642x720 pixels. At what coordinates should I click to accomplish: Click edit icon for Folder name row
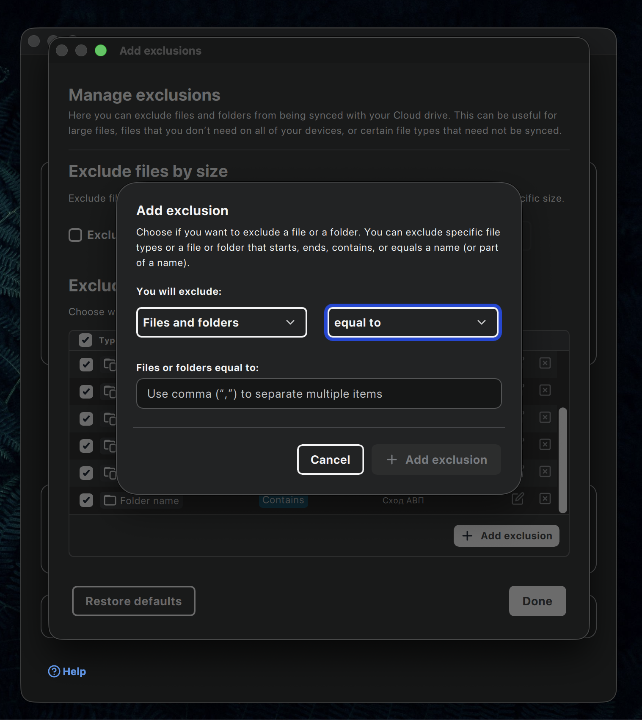coord(518,499)
